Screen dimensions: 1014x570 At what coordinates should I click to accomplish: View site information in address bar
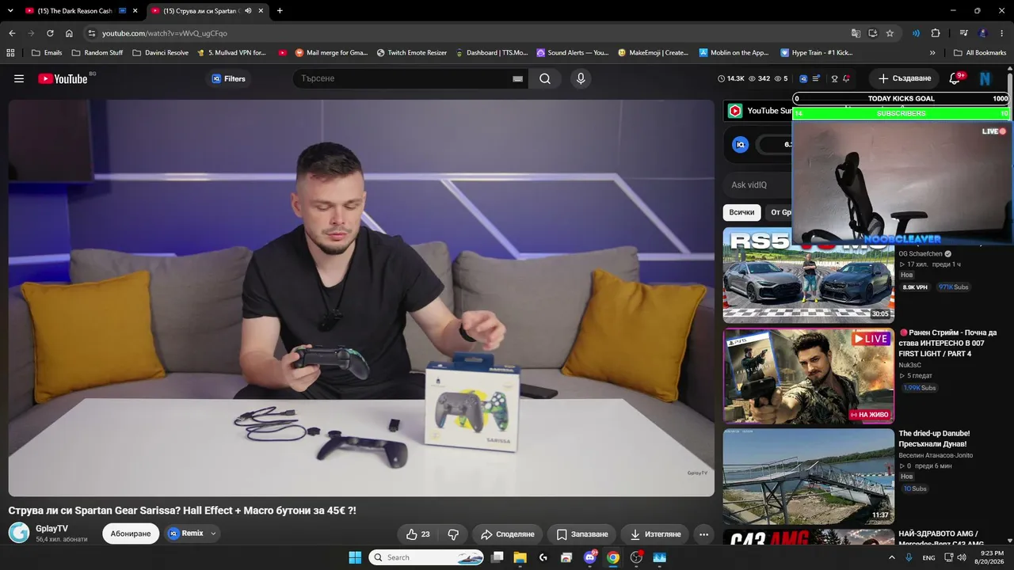91,33
